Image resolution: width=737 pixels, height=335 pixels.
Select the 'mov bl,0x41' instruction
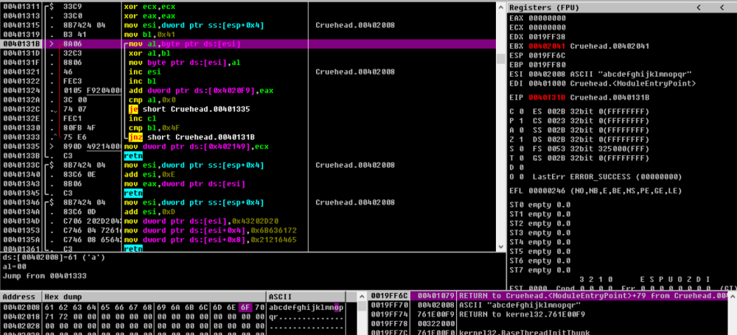pyautogui.click(x=248, y=35)
